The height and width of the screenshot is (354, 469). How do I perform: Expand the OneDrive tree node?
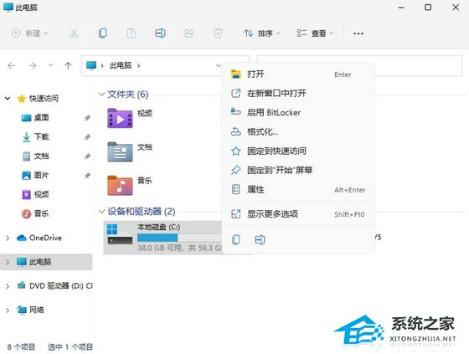point(8,238)
